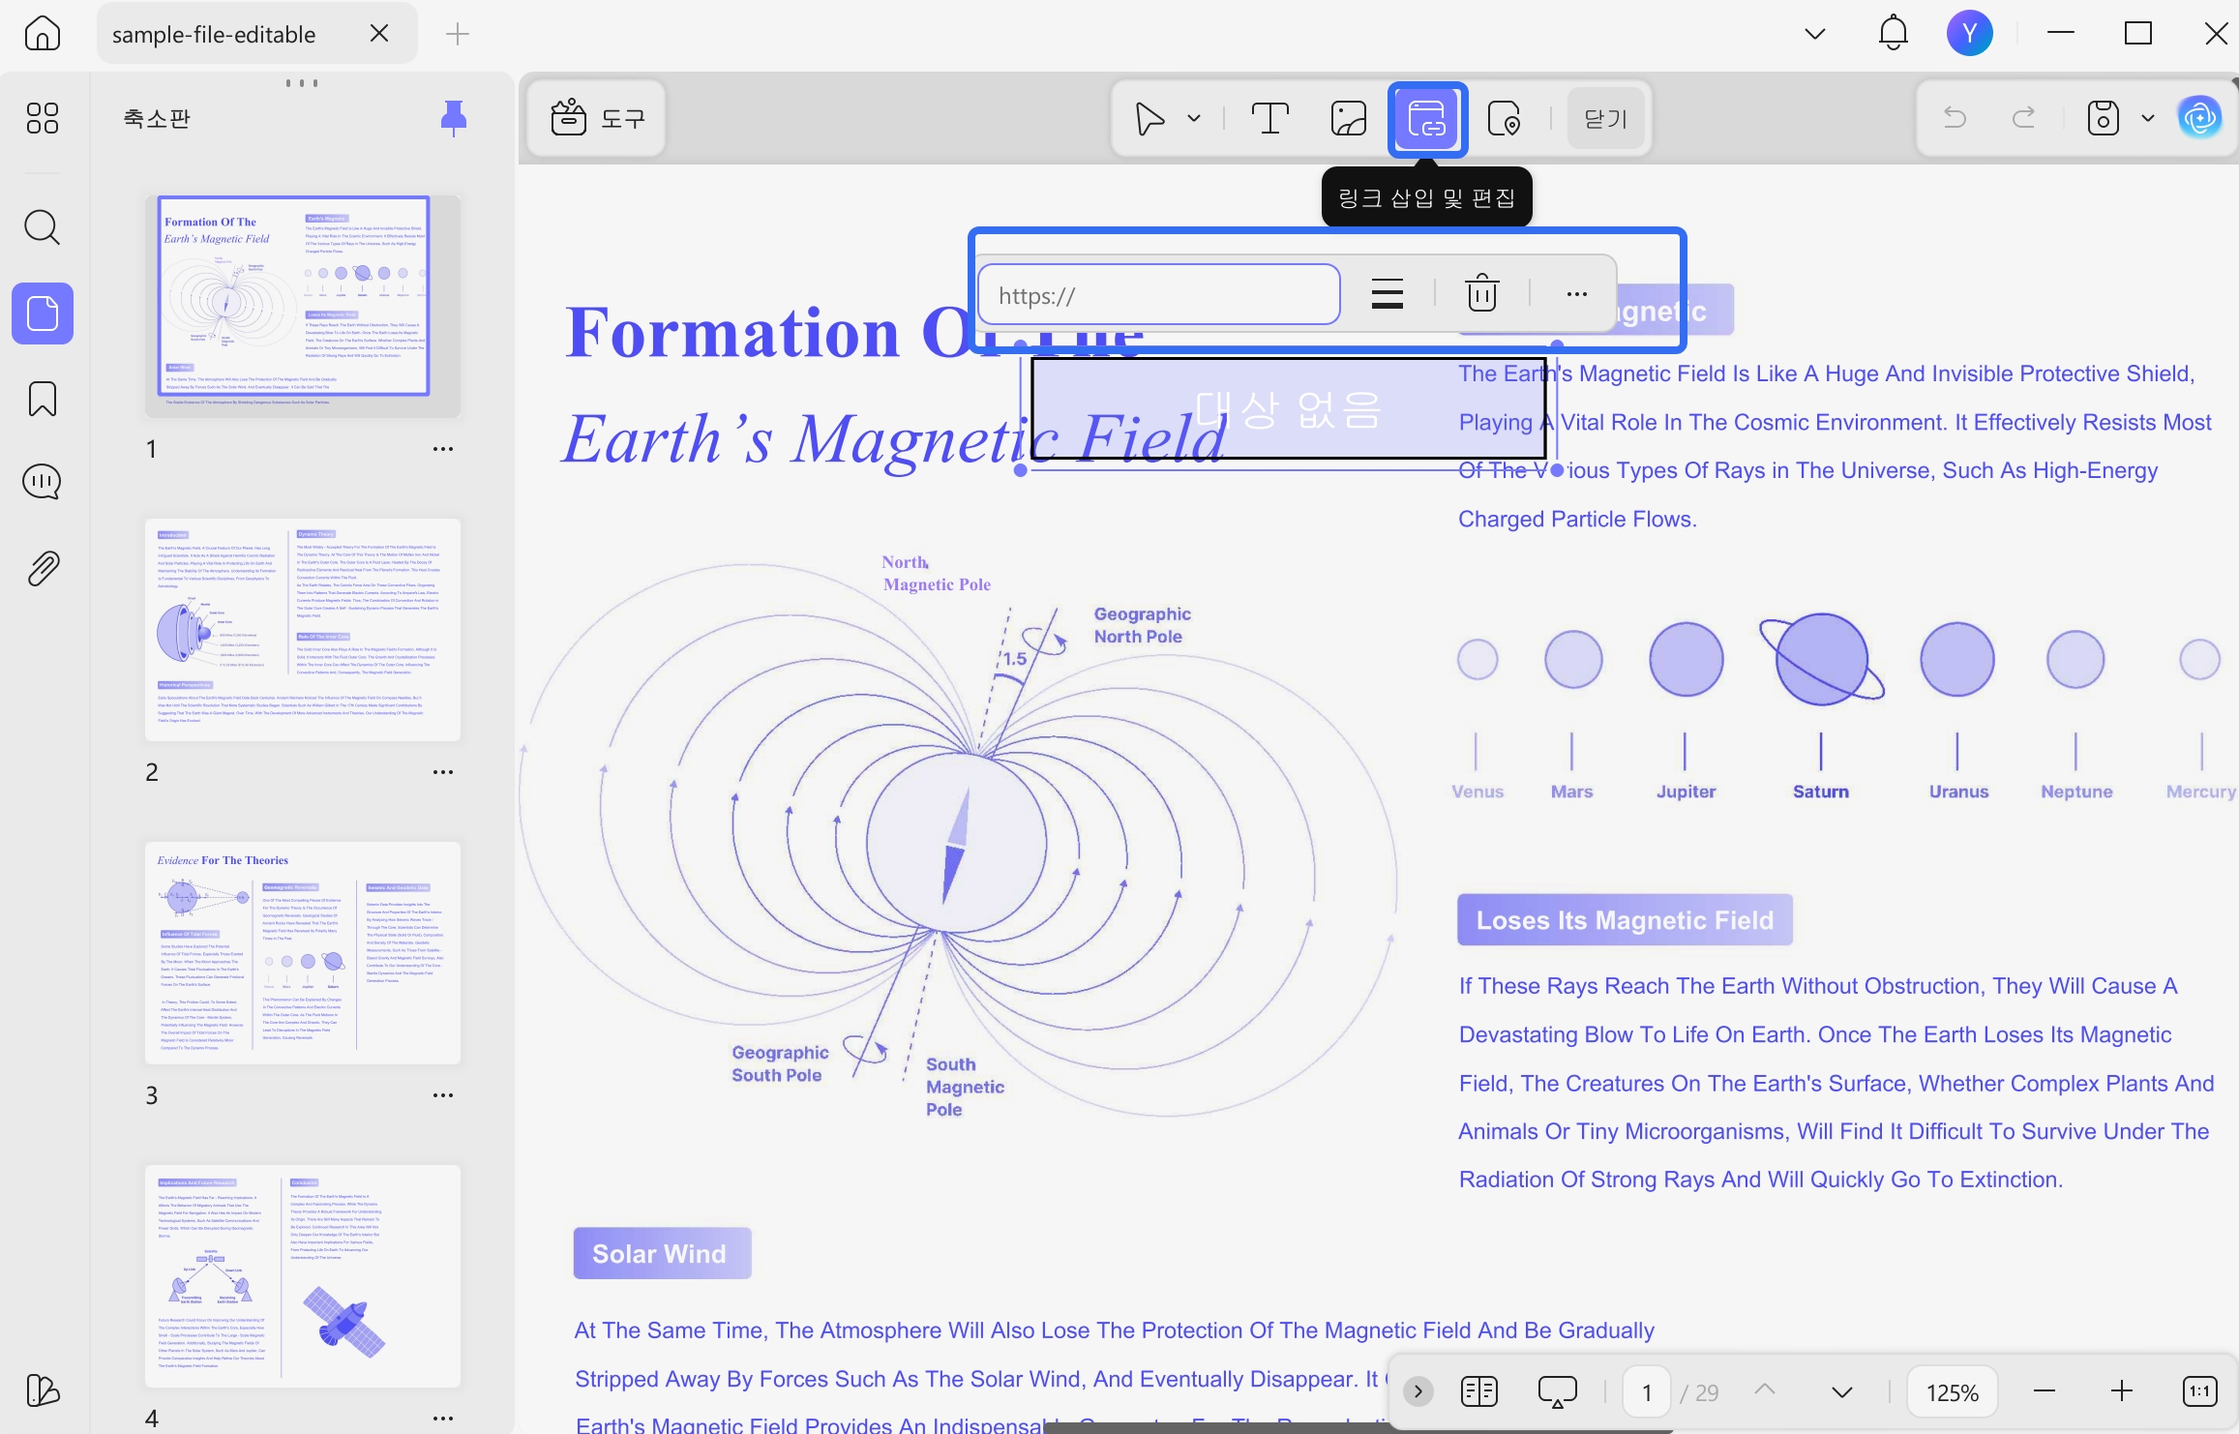Delete the link with trash icon
Viewport: 2239px width, 1434px height.
click(1481, 294)
